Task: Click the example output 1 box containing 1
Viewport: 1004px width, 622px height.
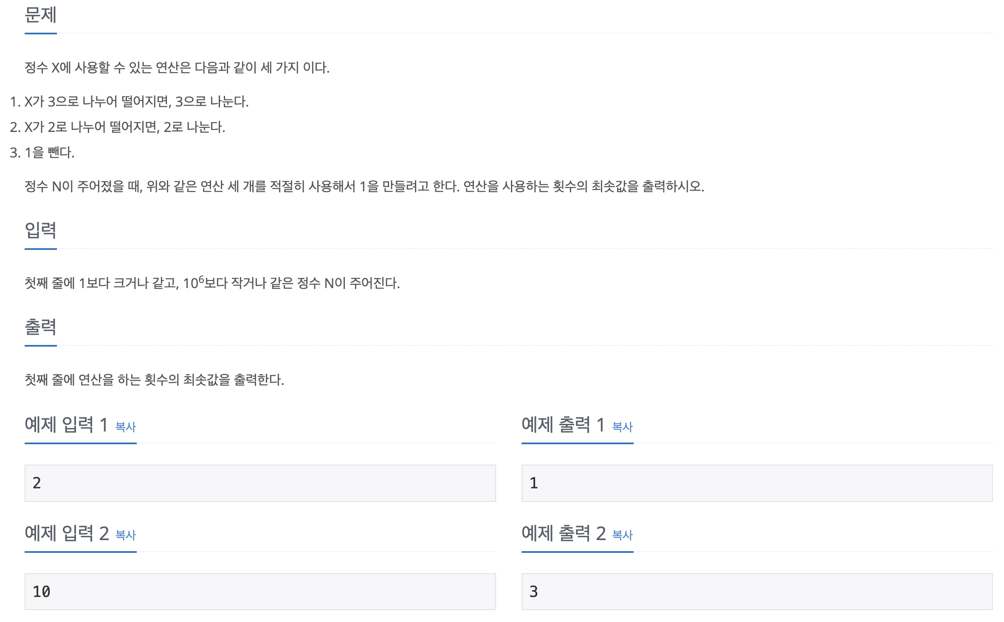Action: pos(757,483)
